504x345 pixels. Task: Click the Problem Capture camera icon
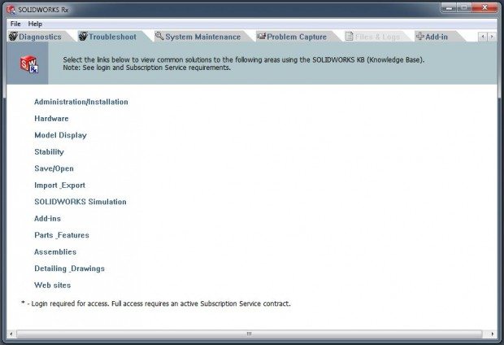point(261,37)
